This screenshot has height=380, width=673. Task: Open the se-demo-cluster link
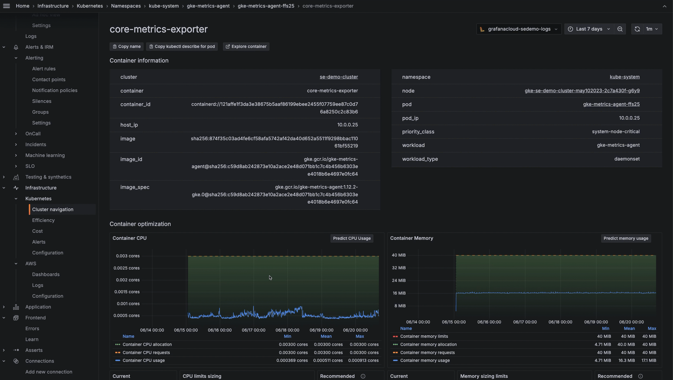(x=339, y=77)
